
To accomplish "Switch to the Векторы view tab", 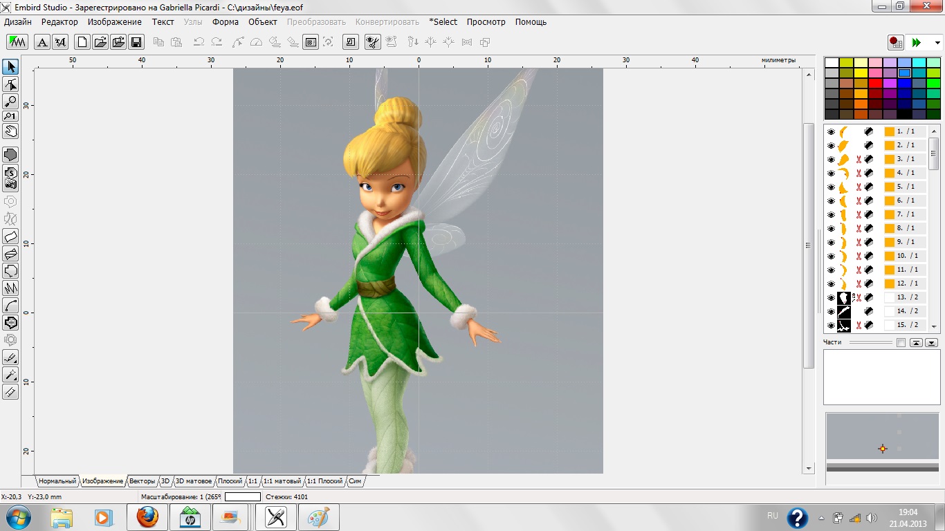I will [x=143, y=481].
